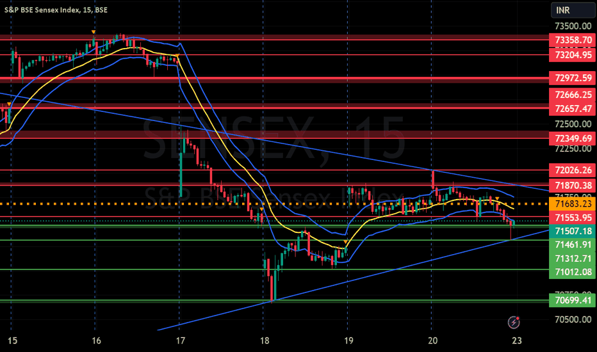
Task: Select the 70699.41 green price label
Action: pos(573,300)
